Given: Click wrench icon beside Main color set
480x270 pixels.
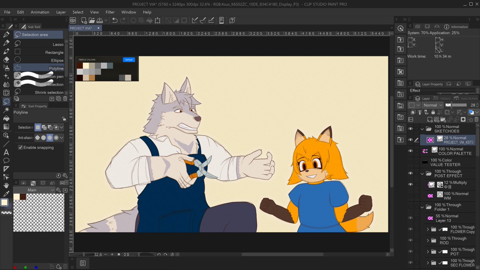Looking at the screenshot, I should [58, 190].
